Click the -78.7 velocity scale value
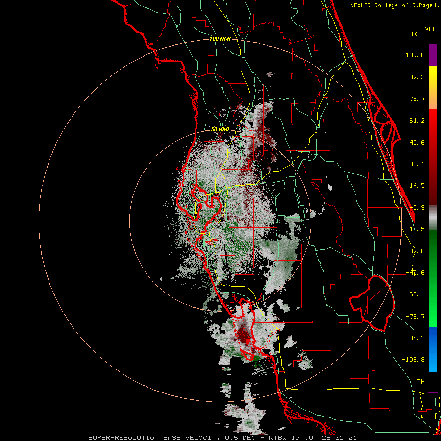441x441 pixels. pos(415,317)
